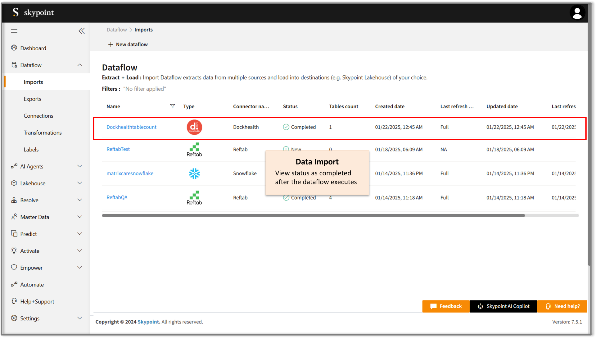Click the Reftab icon for ReftabQA

pyautogui.click(x=194, y=197)
